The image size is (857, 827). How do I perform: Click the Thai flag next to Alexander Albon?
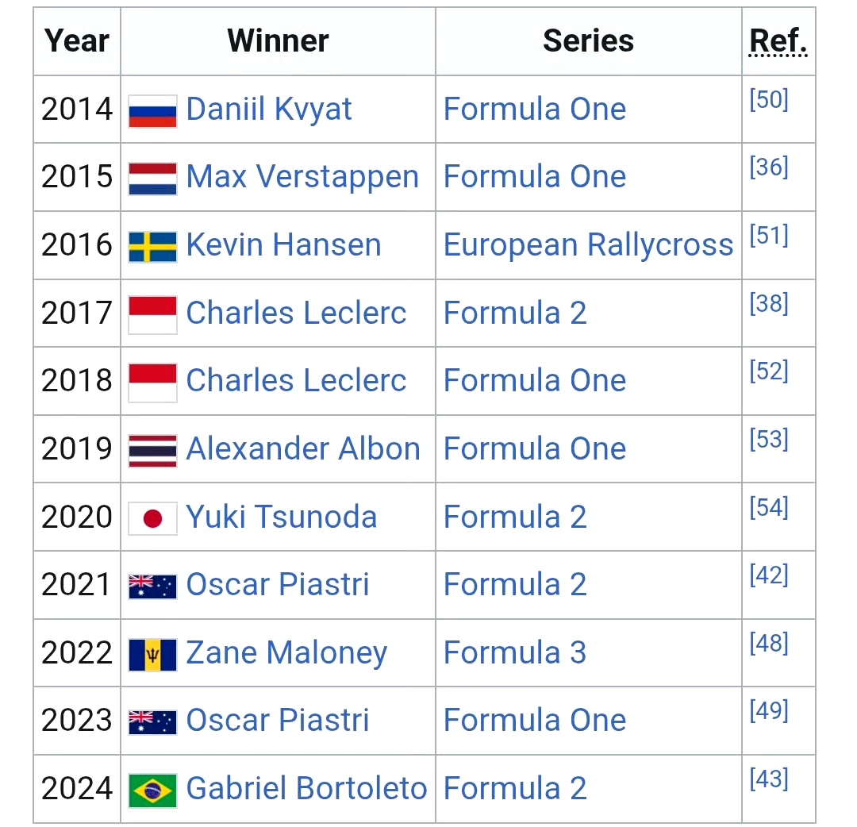[152, 451]
